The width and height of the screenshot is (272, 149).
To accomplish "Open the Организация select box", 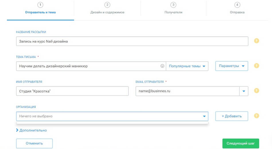I will pos(112,116).
